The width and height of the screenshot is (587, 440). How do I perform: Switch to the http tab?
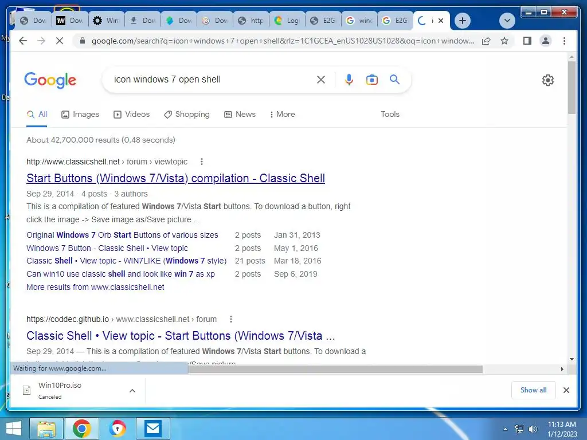coord(251,21)
